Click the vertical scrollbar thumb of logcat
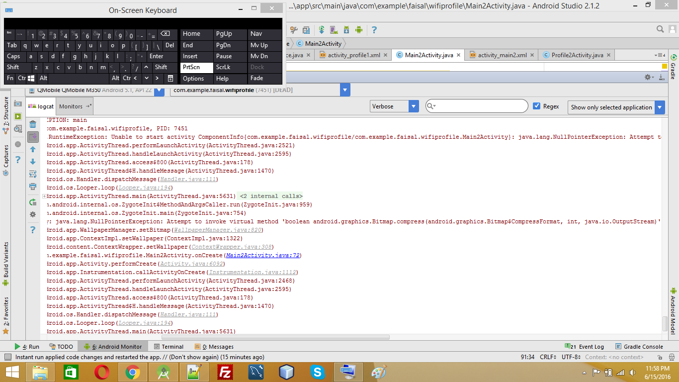The height and width of the screenshot is (382, 679). (x=665, y=323)
